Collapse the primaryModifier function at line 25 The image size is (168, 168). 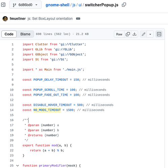click(18, 166)
